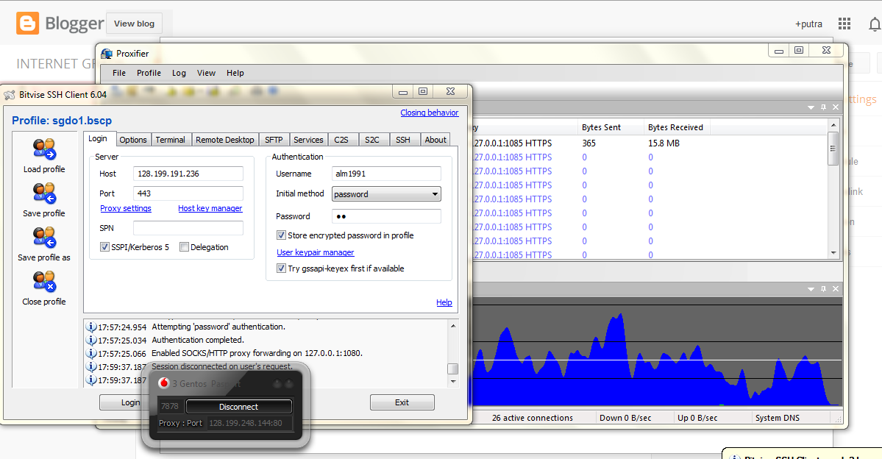Close the Proxifier connections panel
The image size is (882, 459).
point(836,107)
